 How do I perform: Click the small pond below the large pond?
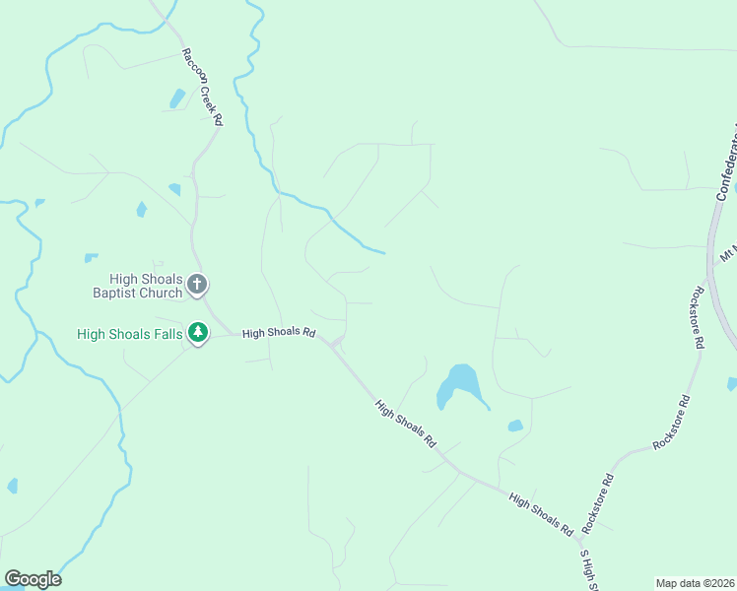tap(515, 426)
